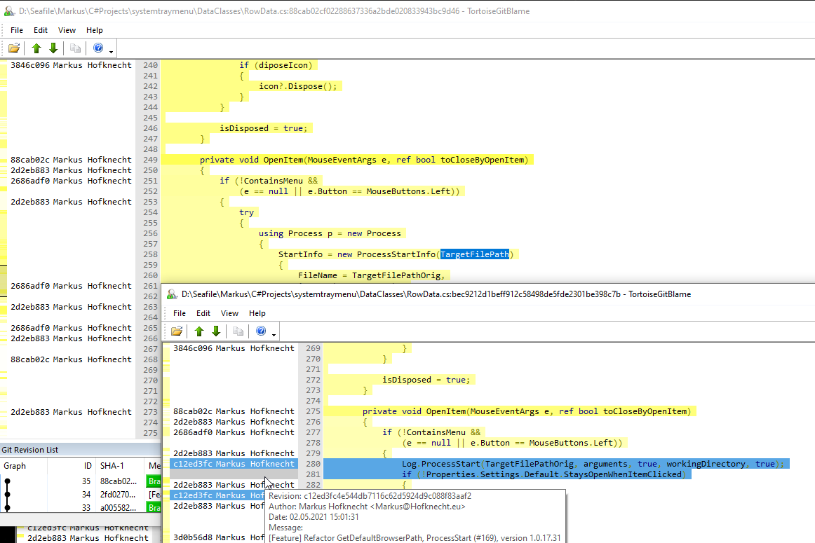Screen dimensions: 815x543
Task: Open help using the question mark icon
Action: (x=97, y=48)
